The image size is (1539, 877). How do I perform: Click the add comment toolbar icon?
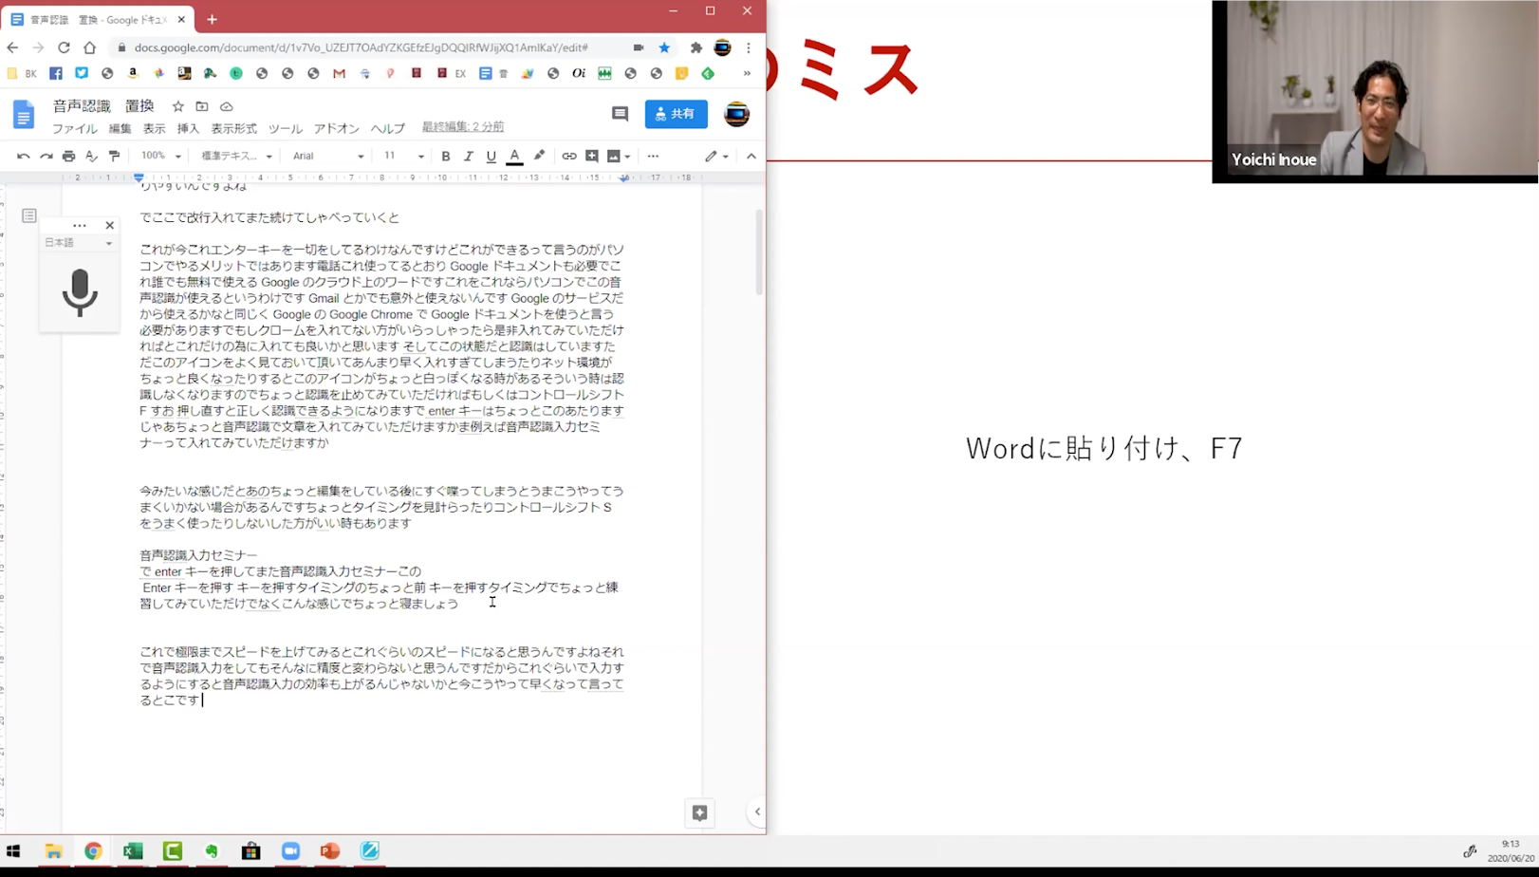[x=592, y=157]
